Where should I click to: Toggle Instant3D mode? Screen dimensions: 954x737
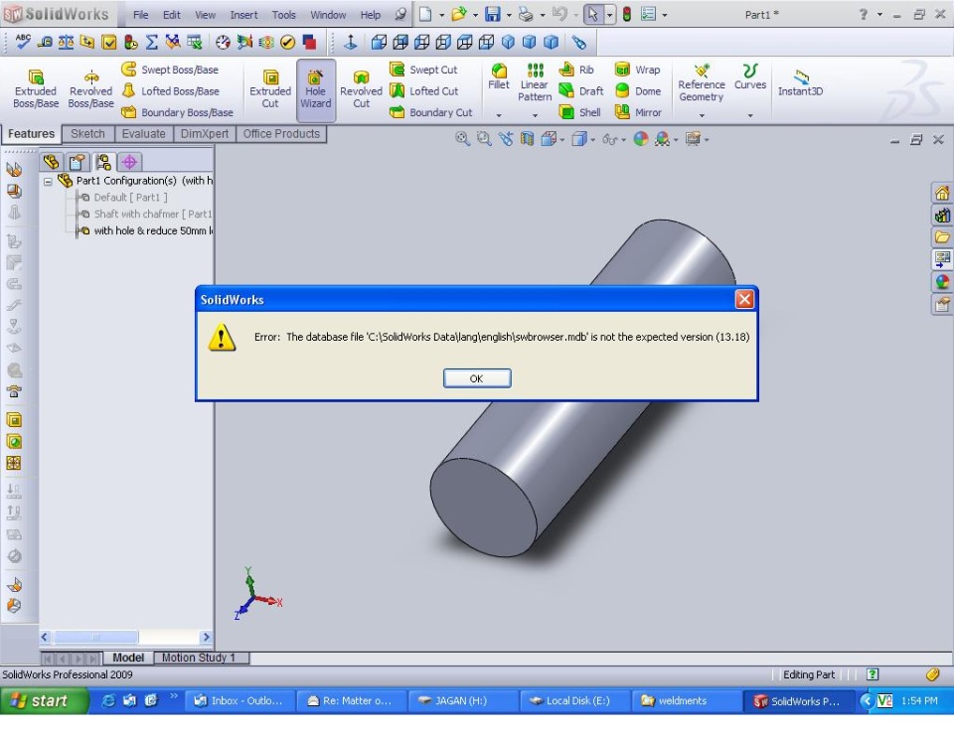coord(801,83)
